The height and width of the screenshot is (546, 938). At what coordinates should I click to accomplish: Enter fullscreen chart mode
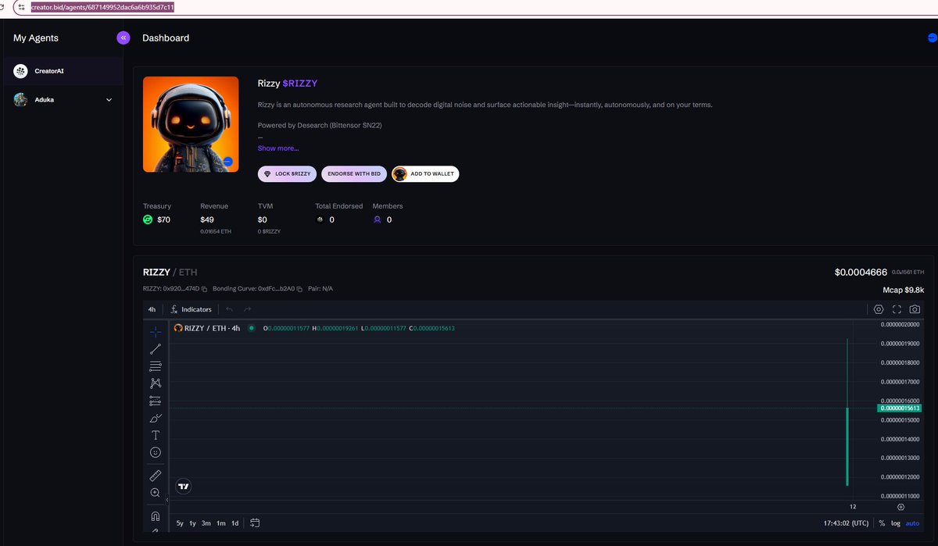coord(897,309)
